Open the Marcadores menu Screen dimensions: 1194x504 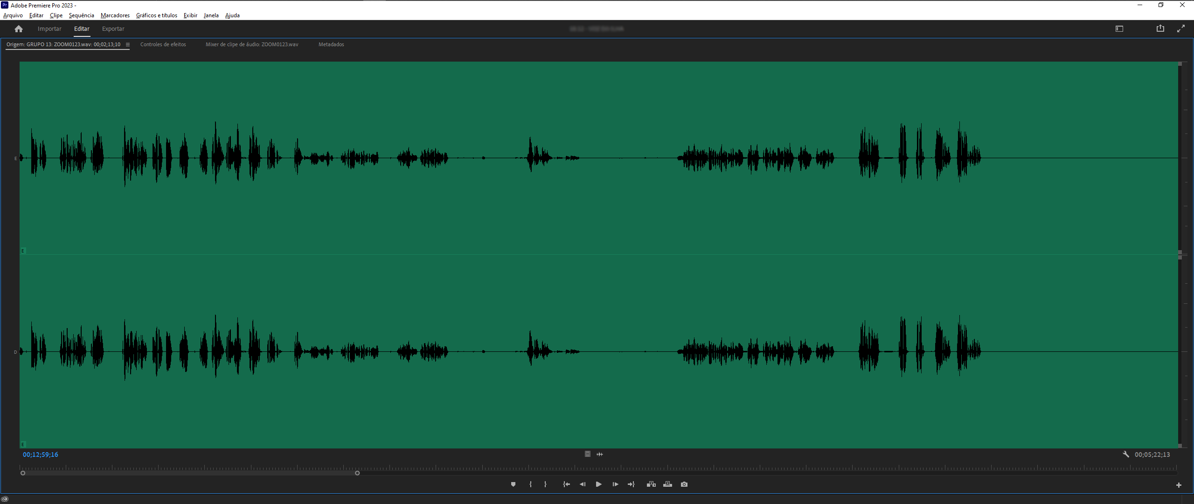tap(115, 15)
